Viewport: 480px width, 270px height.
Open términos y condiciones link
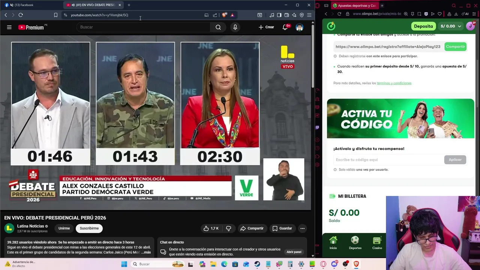coord(394,83)
